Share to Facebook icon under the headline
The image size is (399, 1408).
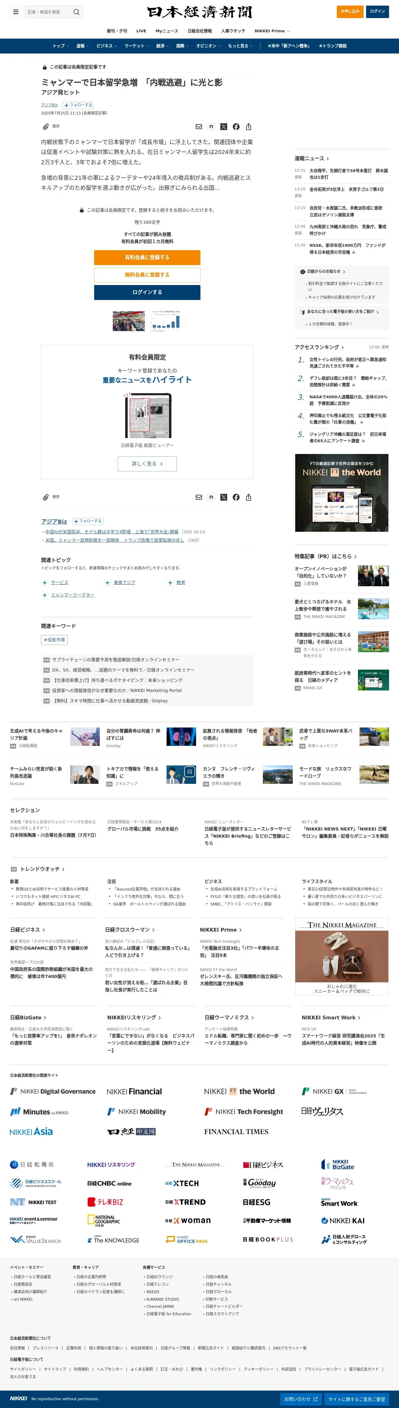point(236,127)
